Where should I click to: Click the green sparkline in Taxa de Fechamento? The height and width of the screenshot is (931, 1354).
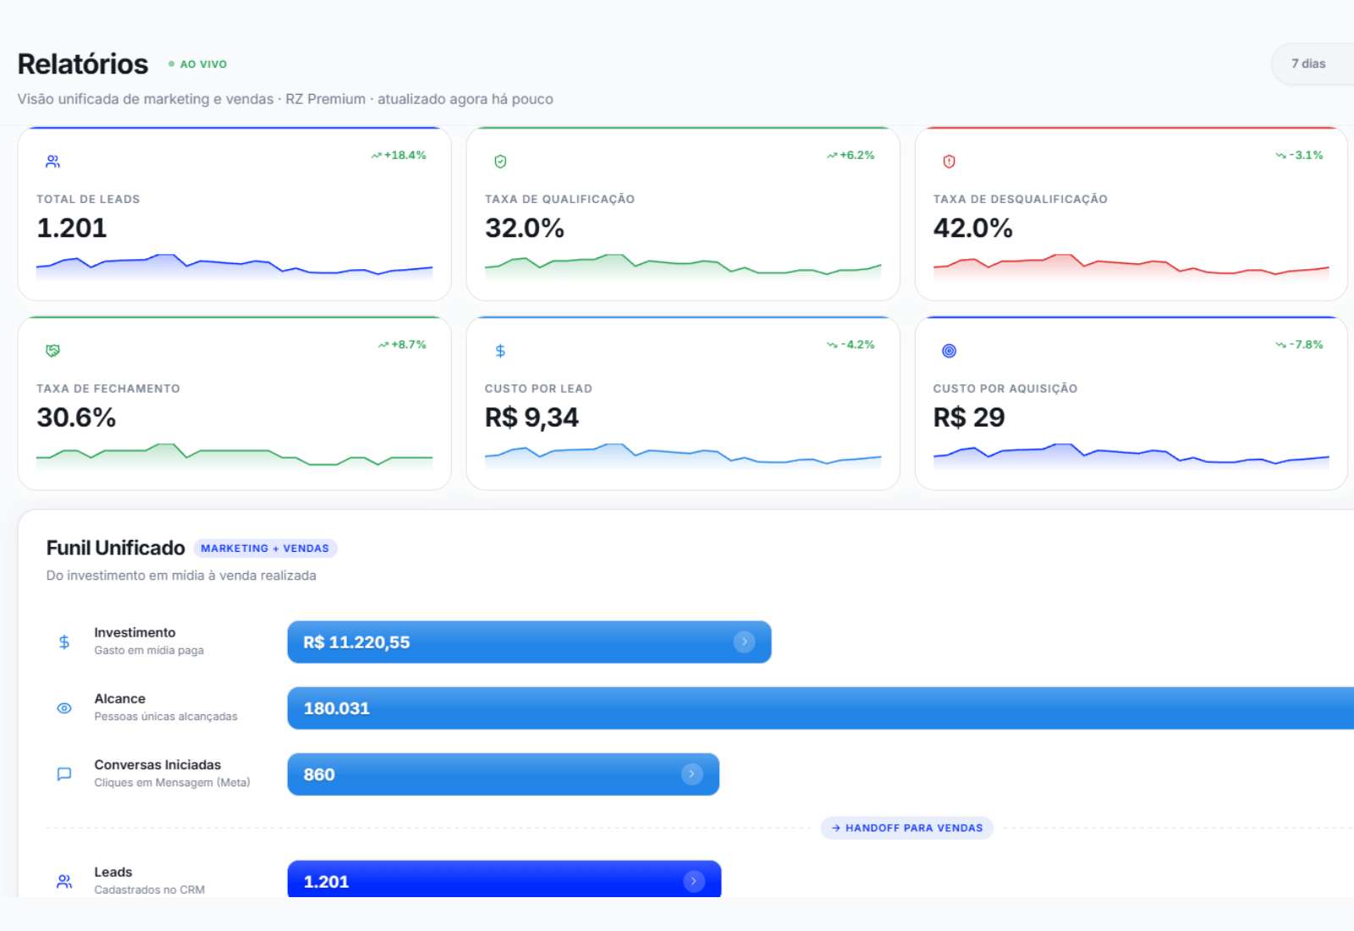234,455
